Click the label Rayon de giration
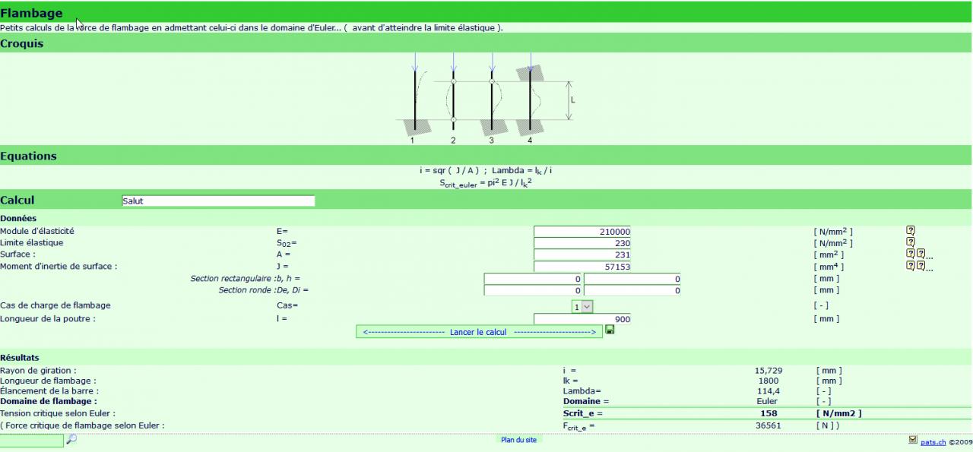This screenshot has width=973, height=452. point(38,371)
